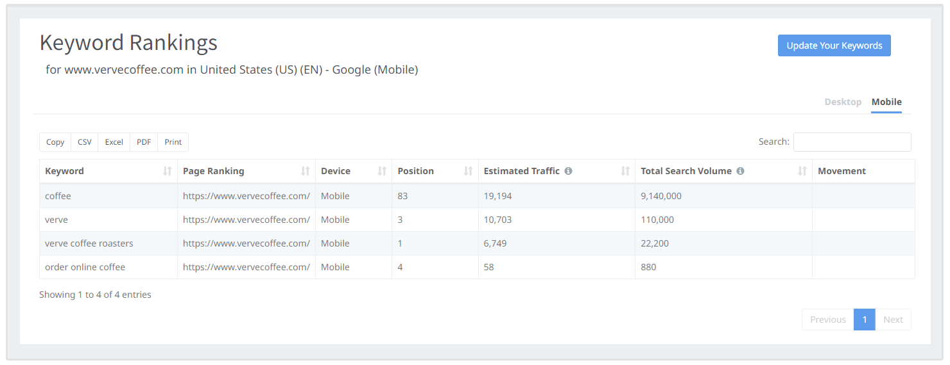Select the 'verve' keyword cell
The height and width of the screenshot is (365, 950).
[x=108, y=220]
